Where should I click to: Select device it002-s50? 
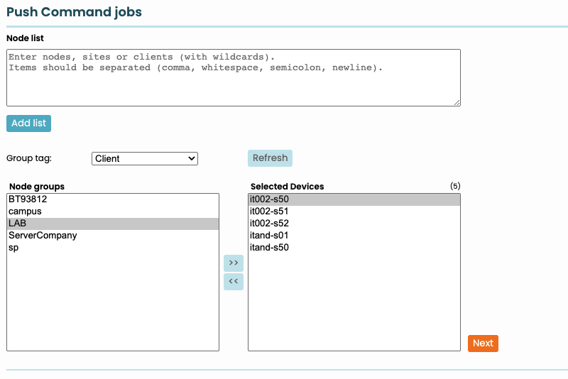[x=269, y=199]
